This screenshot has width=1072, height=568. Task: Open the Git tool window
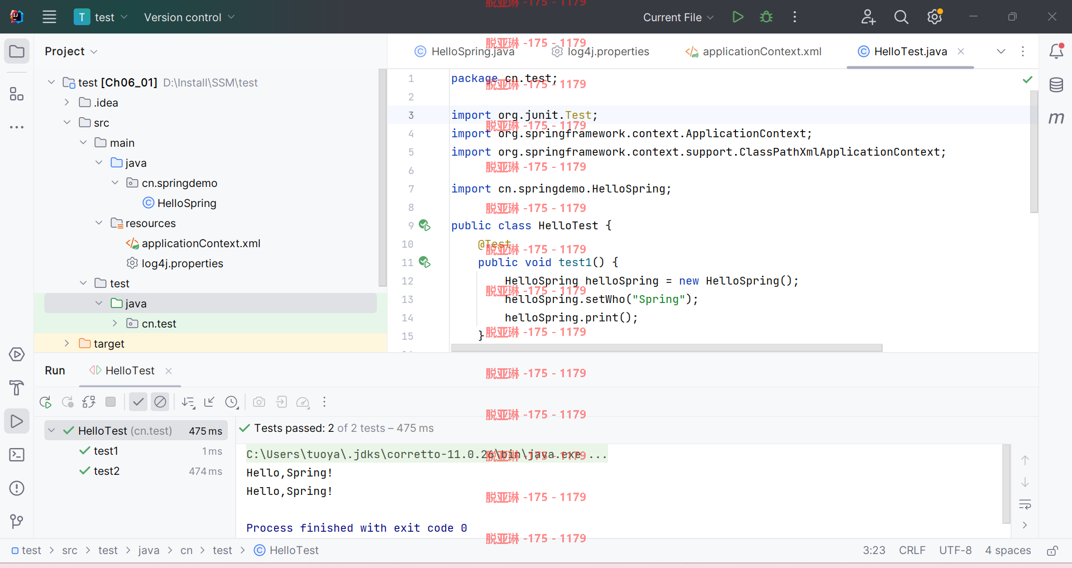[x=17, y=522]
